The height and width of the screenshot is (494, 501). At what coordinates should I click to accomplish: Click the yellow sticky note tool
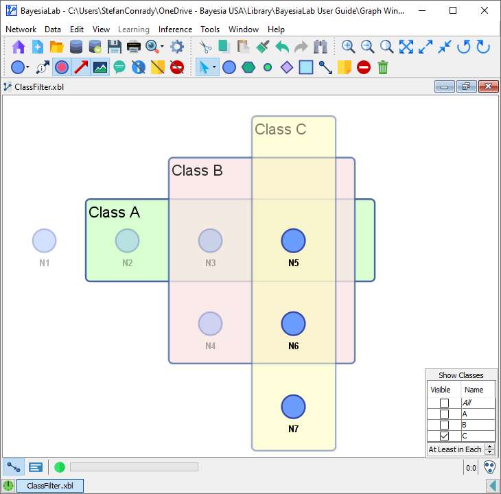click(x=345, y=67)
